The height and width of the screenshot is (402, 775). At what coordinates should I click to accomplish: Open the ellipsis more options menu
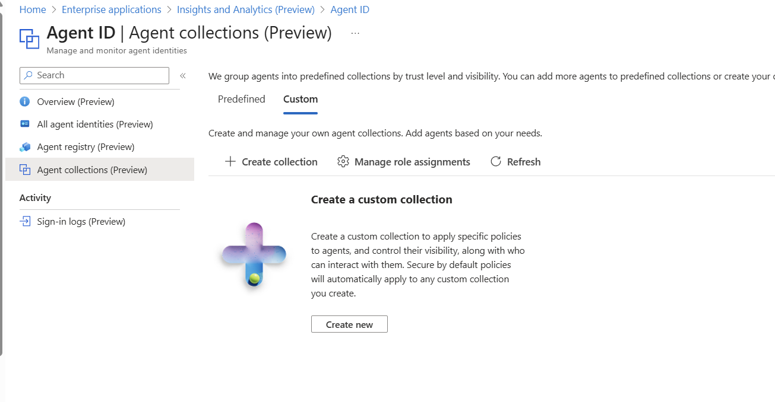(355, 33)
